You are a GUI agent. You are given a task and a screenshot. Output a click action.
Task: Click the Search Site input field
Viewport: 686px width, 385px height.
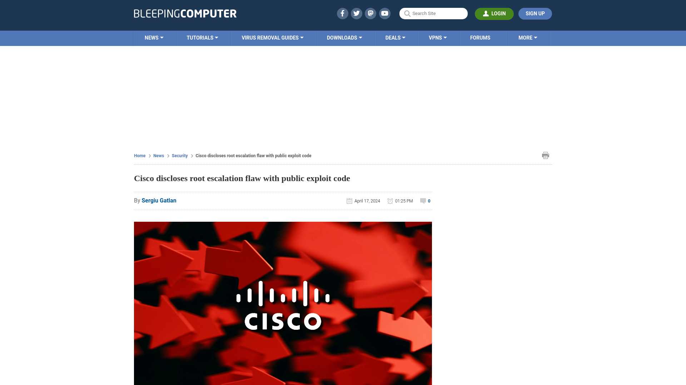click(x=433, y=13)
